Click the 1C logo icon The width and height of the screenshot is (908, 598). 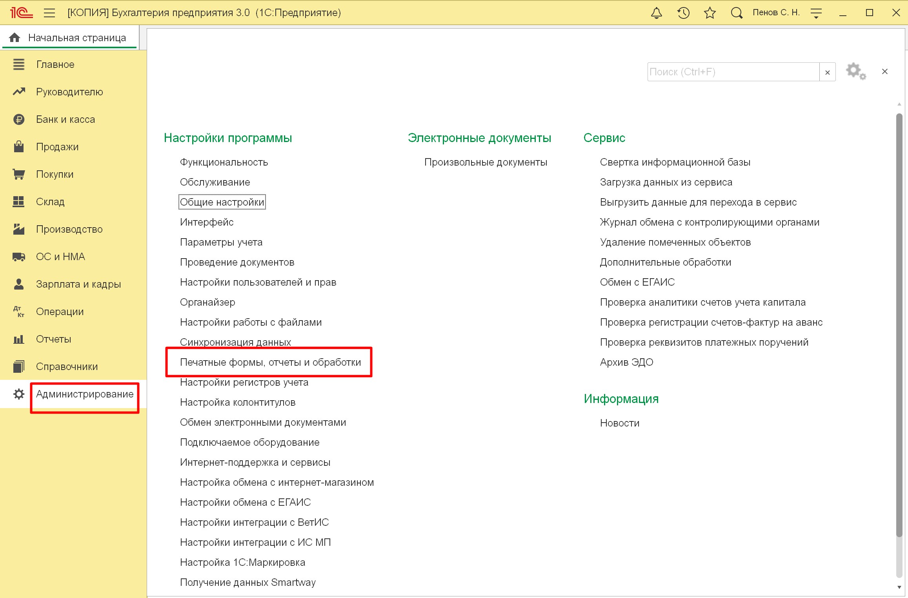[x=22, y=13]
